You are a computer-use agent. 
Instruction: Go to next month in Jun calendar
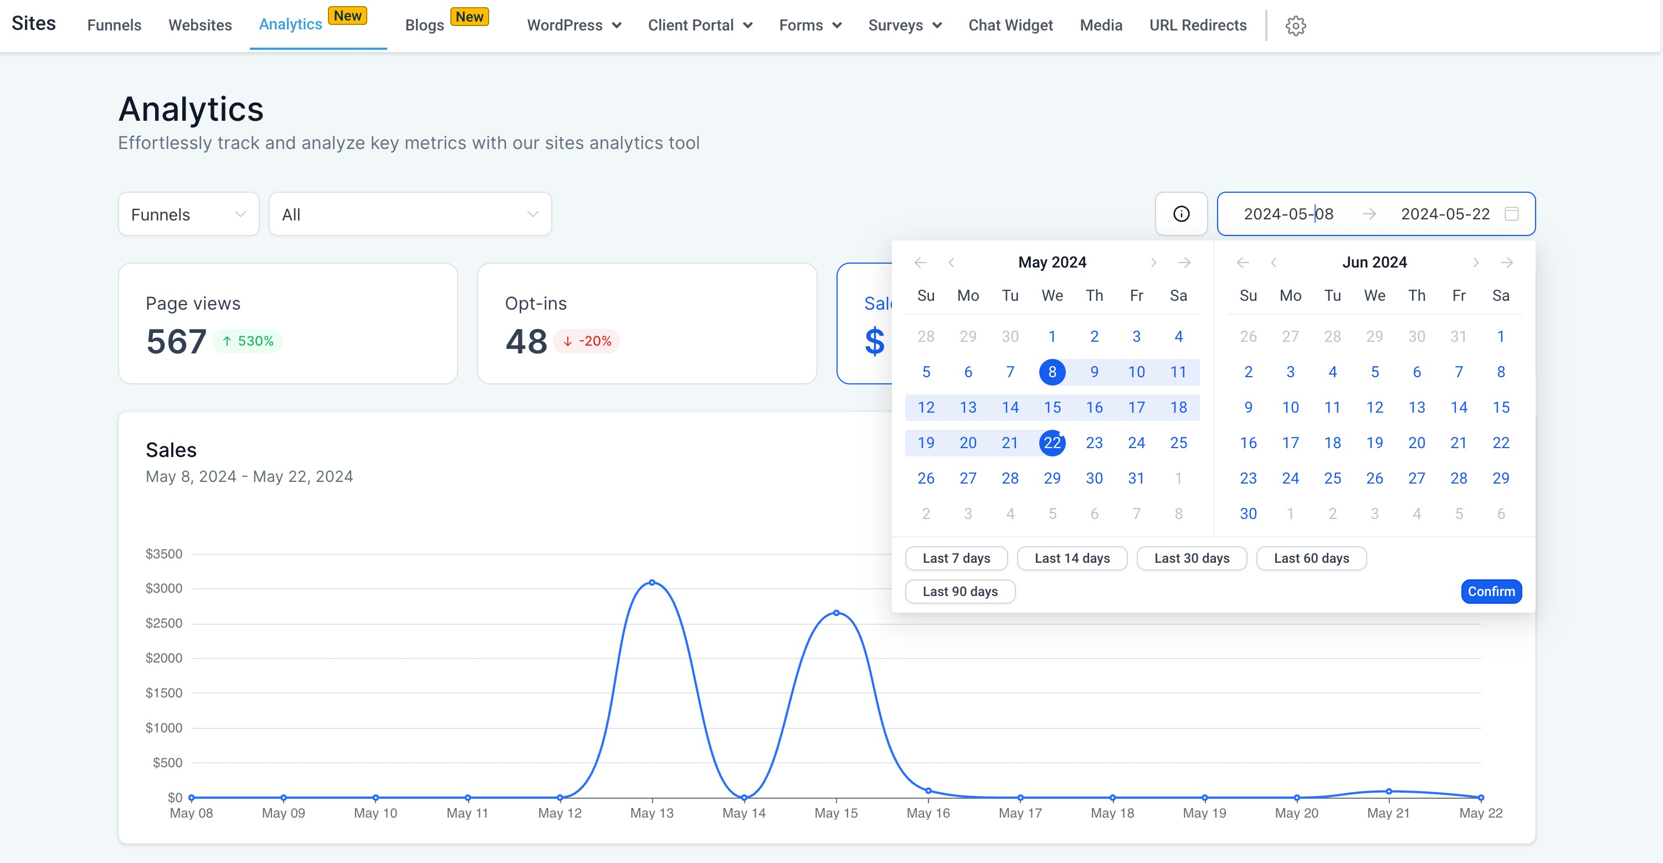[x=1476, y=262]
